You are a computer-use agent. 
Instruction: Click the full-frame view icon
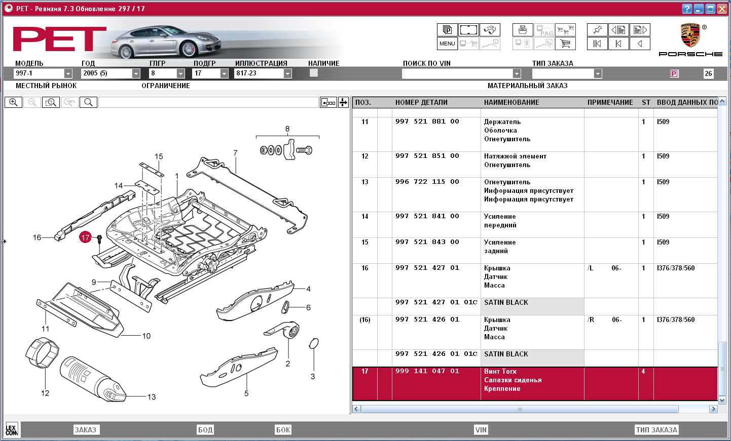468,30
